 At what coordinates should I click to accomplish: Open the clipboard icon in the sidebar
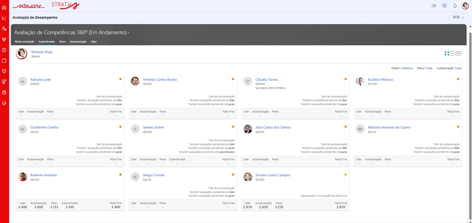(x=4, y=50)
